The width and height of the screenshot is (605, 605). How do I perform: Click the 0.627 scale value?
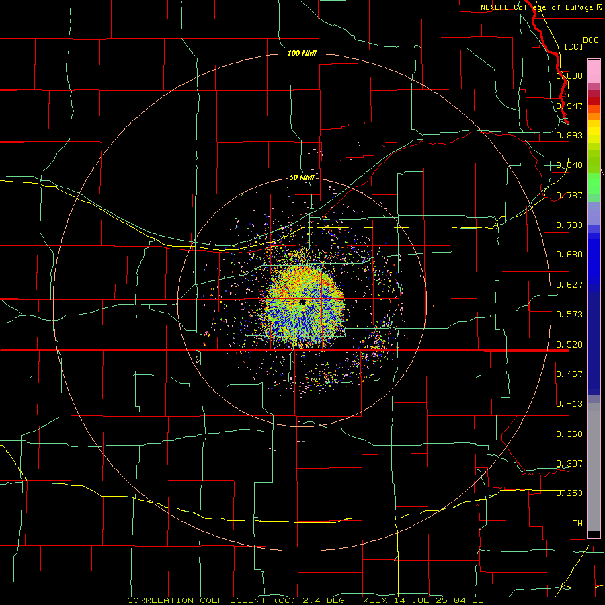[569, 285]
